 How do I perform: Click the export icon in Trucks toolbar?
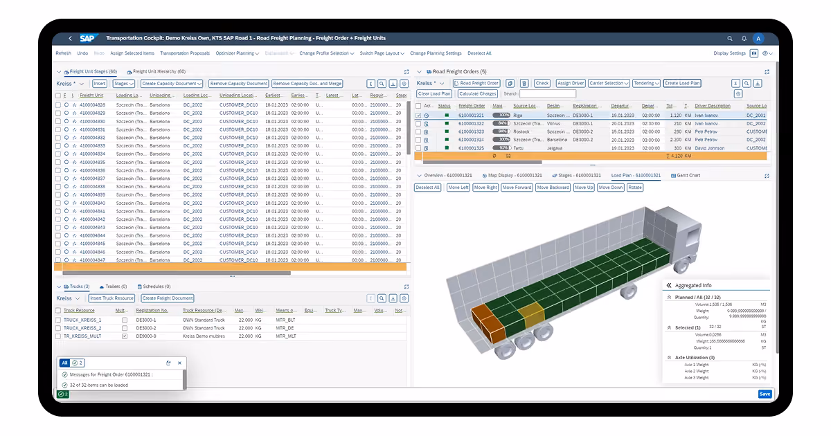pyautogui.click(x=393, y=298)
